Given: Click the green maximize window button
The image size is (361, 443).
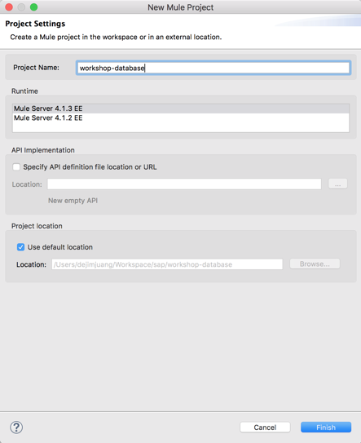Looking at the screenshot, I should pos(34,7).
